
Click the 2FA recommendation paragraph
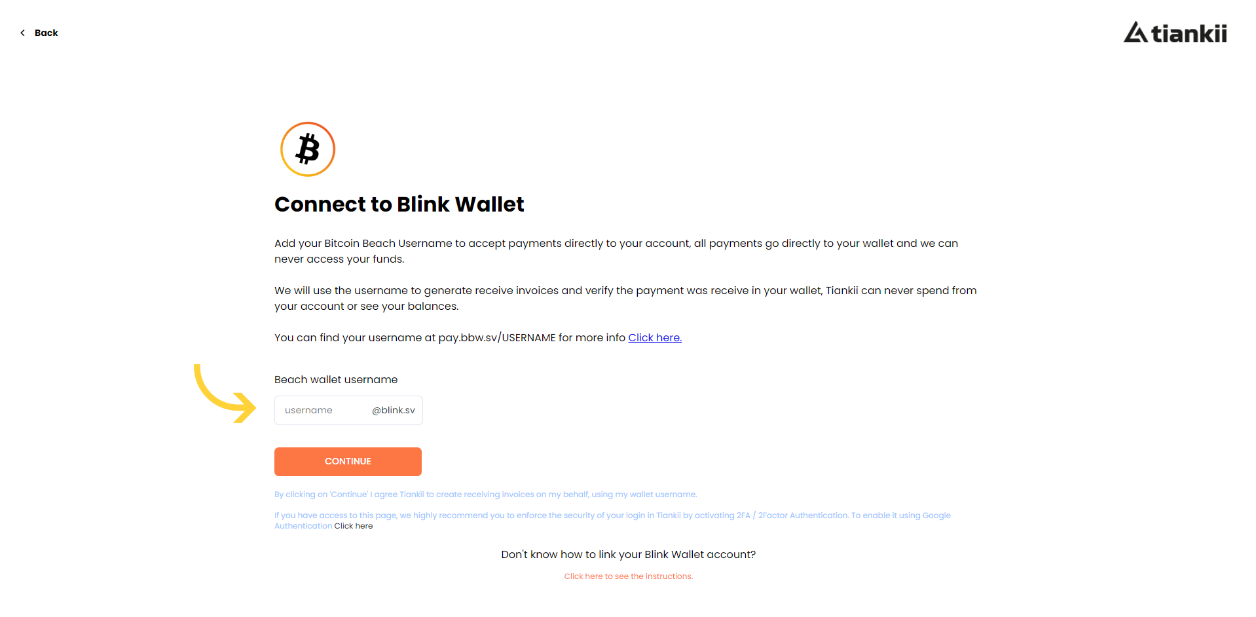[612, 521]
